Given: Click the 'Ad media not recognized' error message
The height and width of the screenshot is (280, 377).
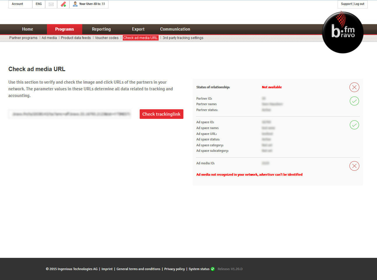Looking at the screenshot, I should pyautogui.click(x=249, y=175).
